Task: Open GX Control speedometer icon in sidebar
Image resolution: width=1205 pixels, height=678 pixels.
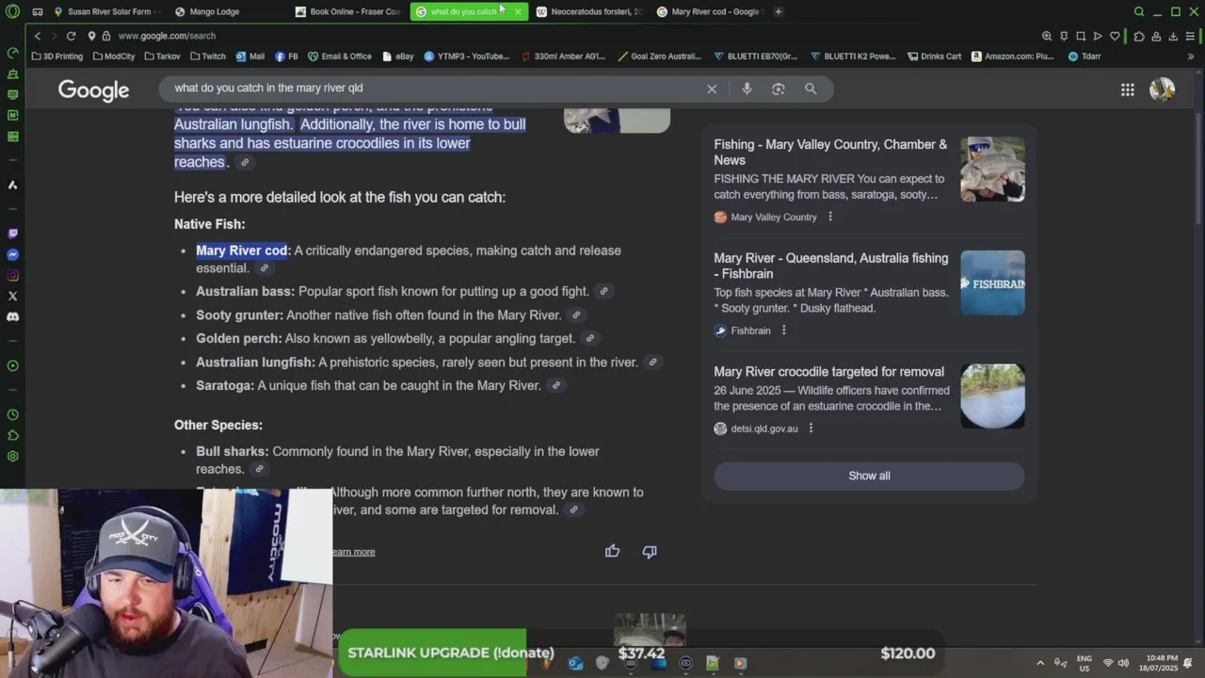Action: click(12, 53)
